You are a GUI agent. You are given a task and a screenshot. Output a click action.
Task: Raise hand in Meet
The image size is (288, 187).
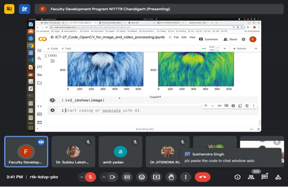(x=171, y=177)
